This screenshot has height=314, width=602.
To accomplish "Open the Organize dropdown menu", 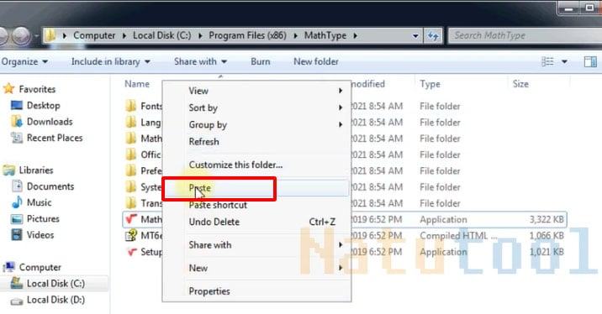I will [24, 61].
